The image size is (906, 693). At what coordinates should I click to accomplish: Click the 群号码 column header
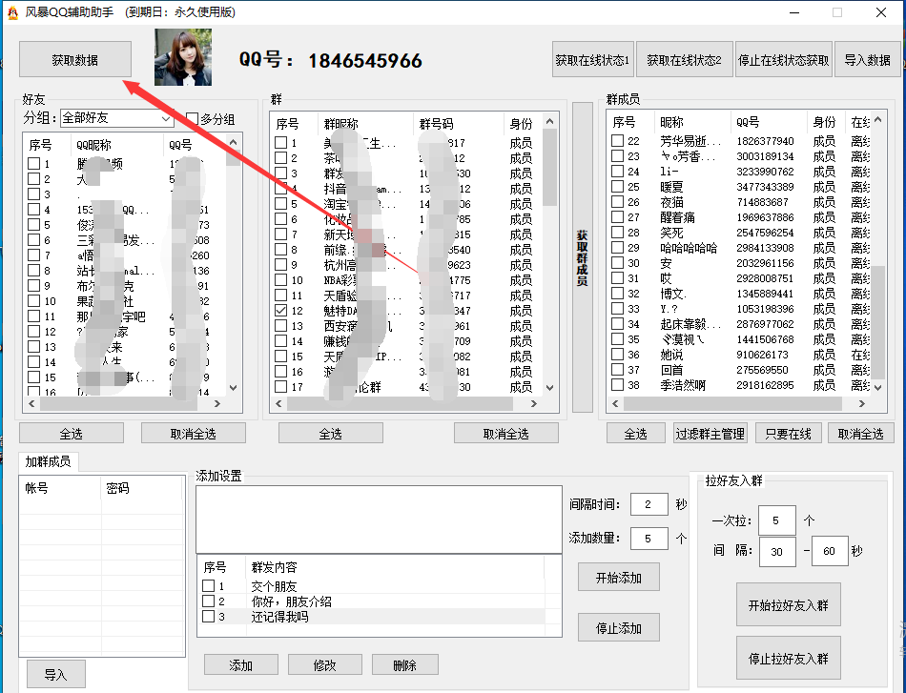click(436, 124)
